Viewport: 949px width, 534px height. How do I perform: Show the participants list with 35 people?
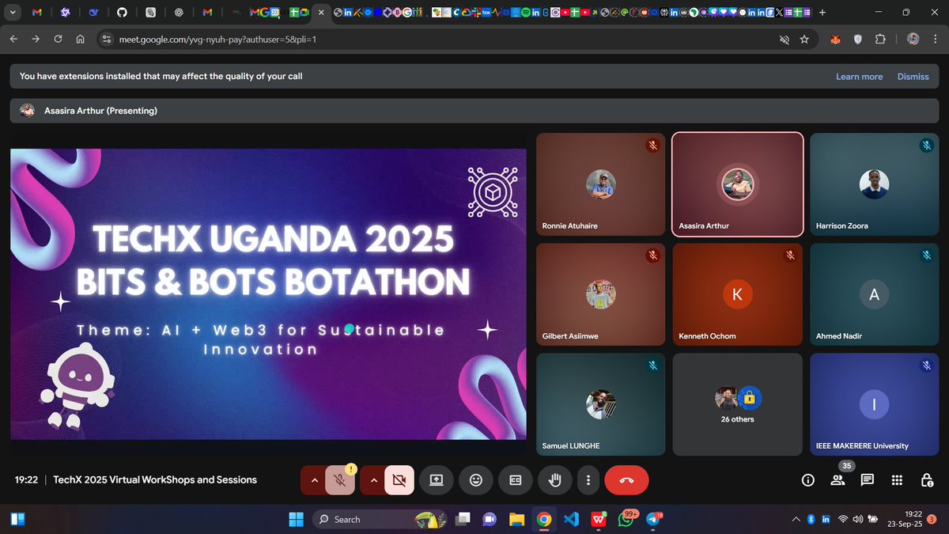coord(837,479)
